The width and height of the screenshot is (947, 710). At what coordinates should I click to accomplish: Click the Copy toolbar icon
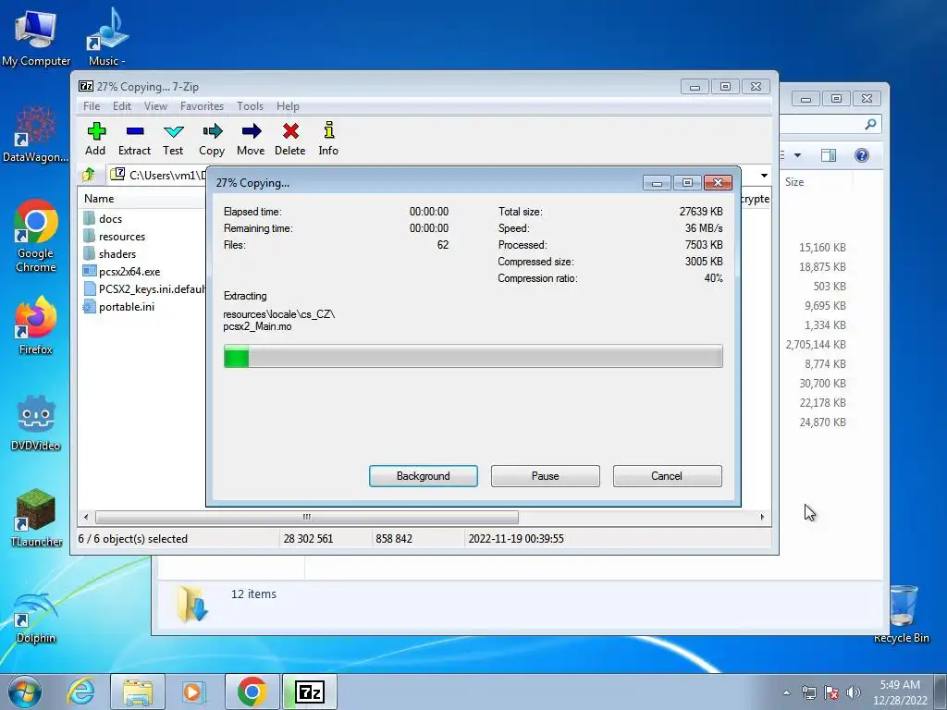pyautogui.click(x=212, y=139)
